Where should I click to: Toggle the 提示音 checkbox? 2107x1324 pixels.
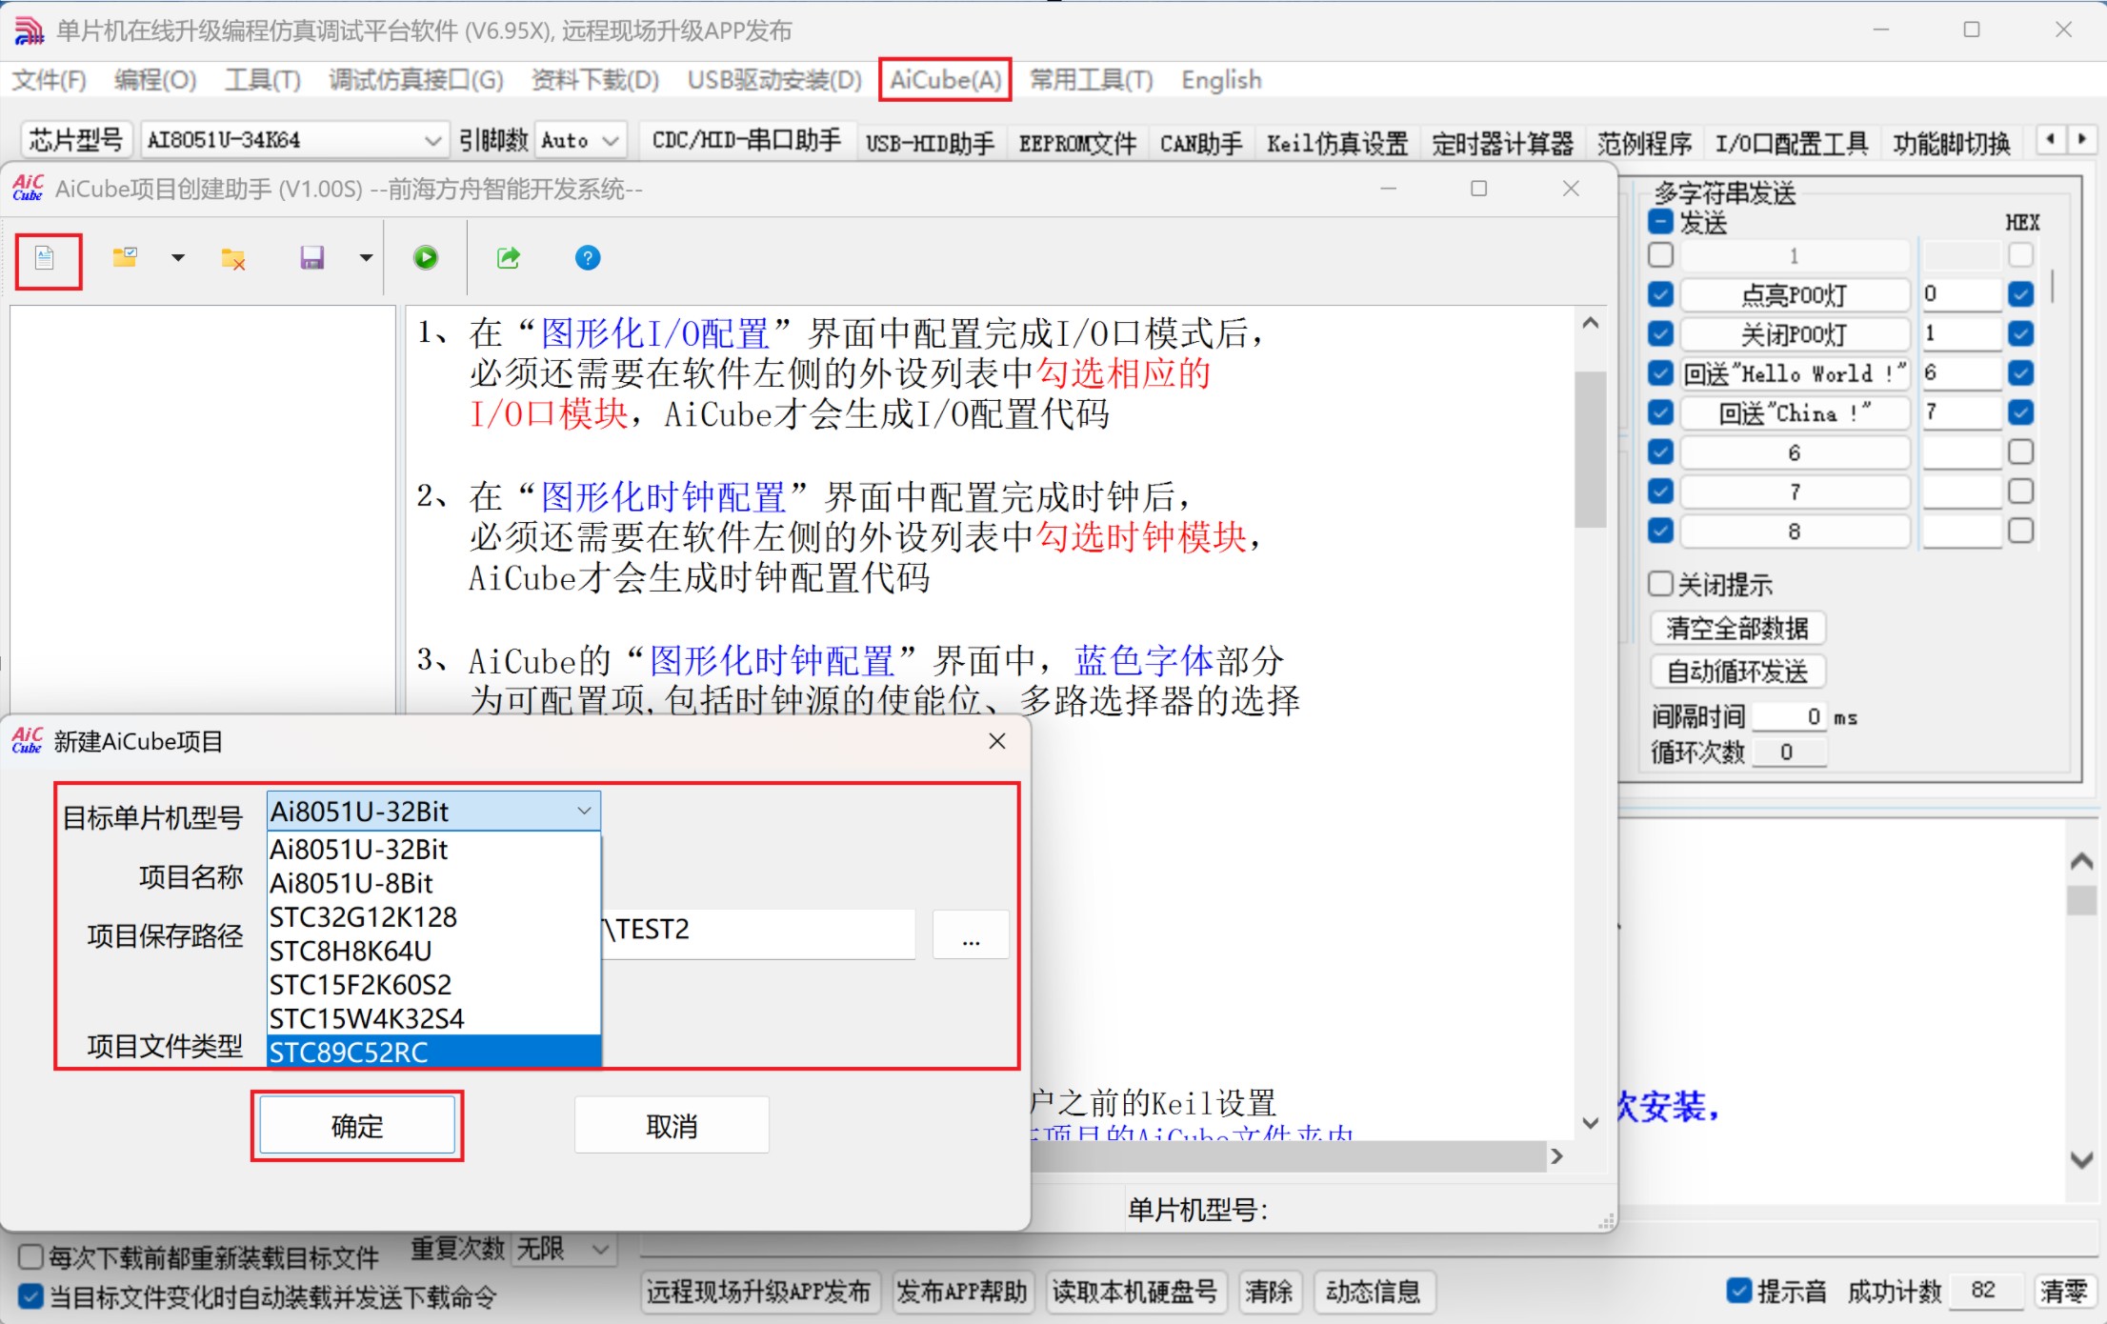[x=1739, y=1291]
